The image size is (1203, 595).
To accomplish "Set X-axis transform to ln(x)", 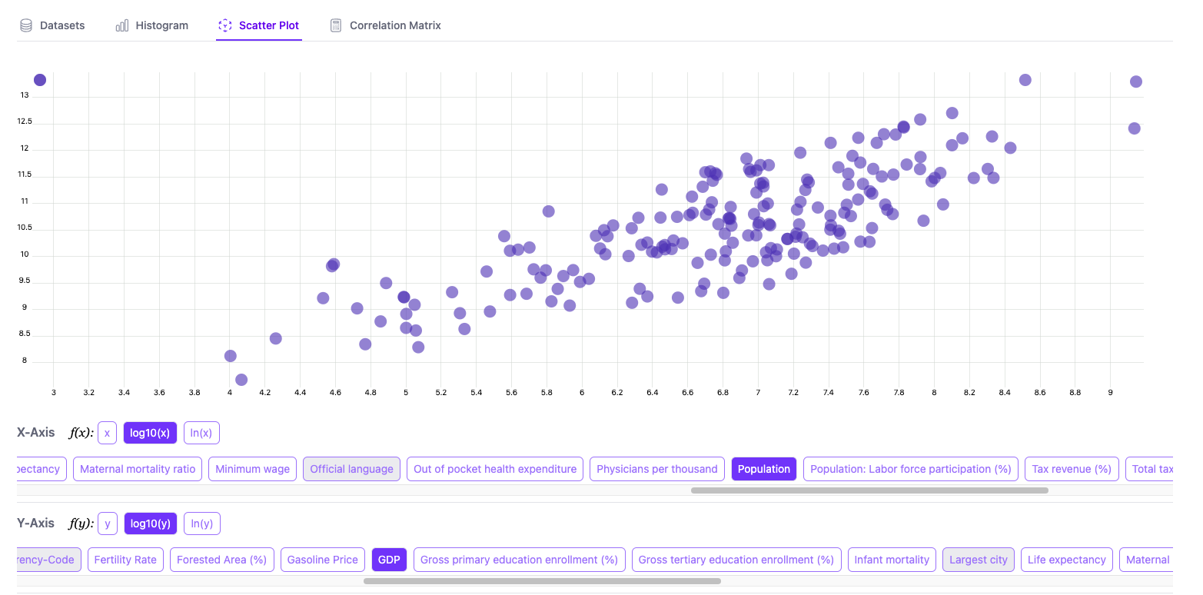I will [201, 433].
